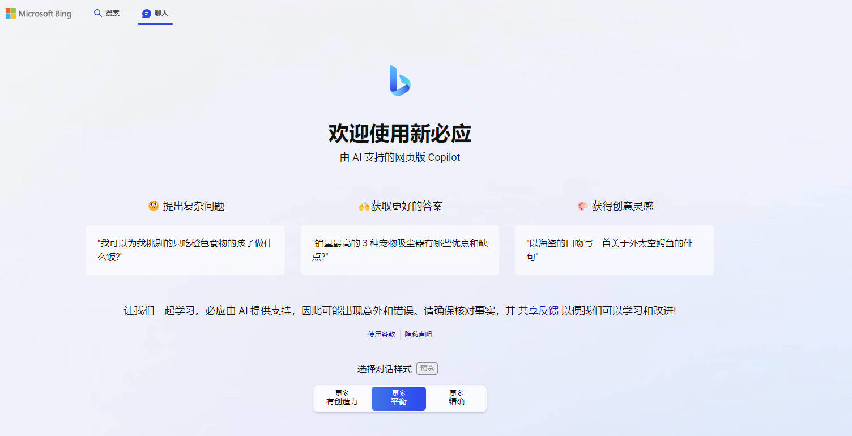The width and height of the screenshot is (852, 436).
Task: Open the 搜索 tab
Action: pyautogui.click(x=107, y=13)
